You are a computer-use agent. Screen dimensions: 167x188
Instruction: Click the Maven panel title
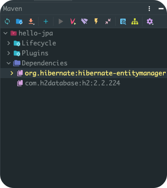[13, 9]
